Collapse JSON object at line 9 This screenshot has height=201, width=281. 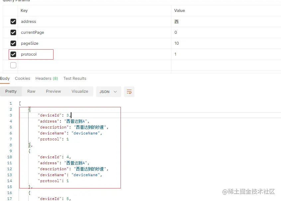[x=29, y=151]
